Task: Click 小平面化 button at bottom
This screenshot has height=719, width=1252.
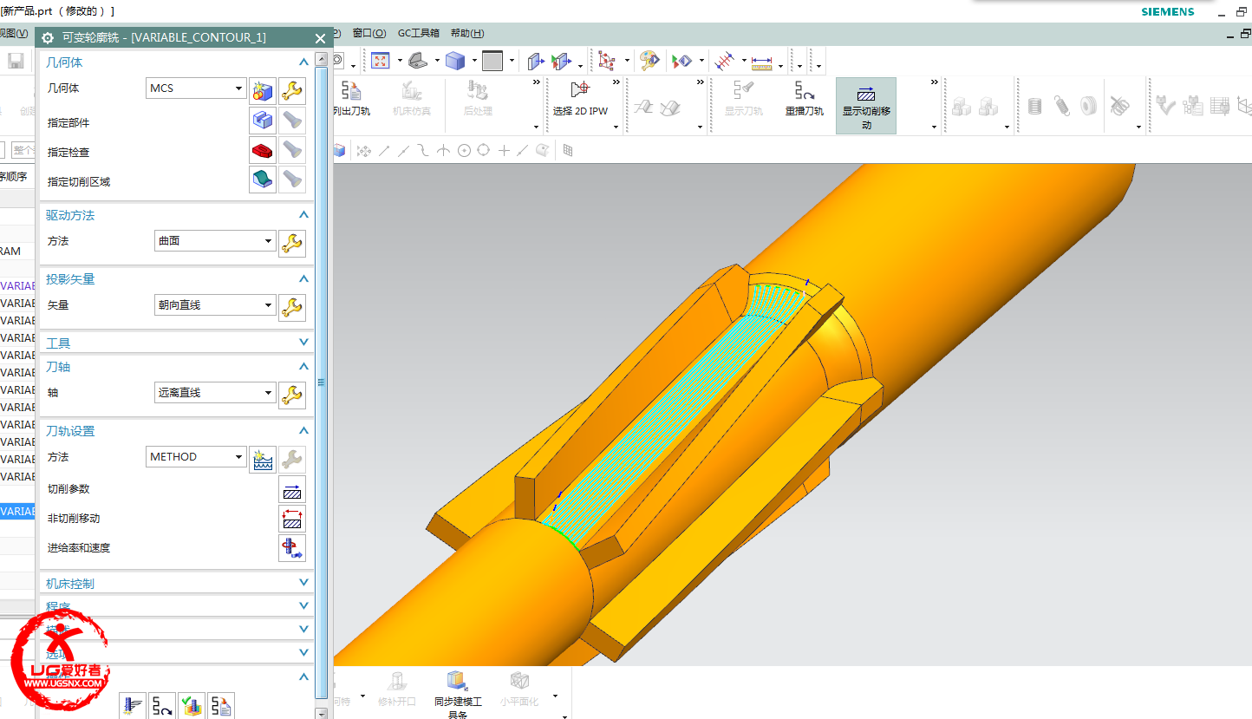Action: pos(519,689)
